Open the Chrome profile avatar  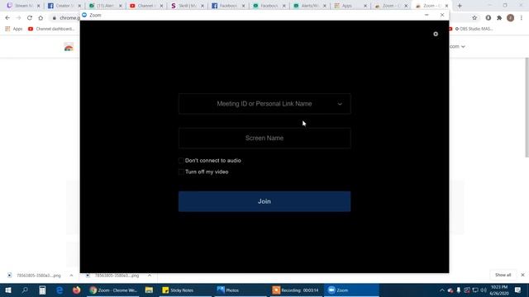(511, 18)
